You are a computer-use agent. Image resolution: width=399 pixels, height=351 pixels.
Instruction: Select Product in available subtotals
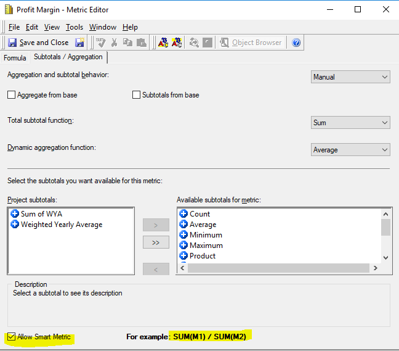198,256
